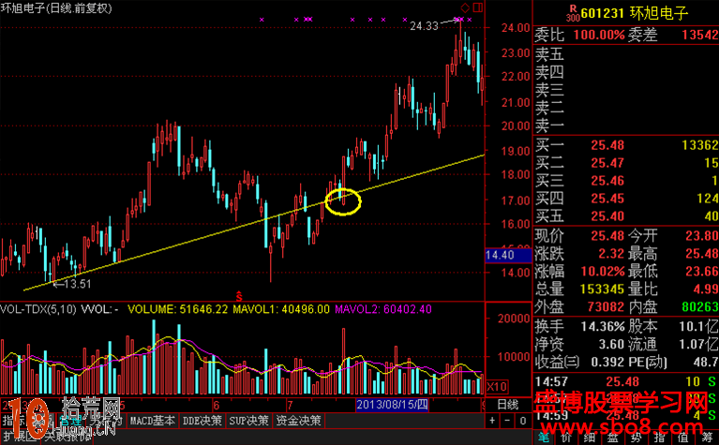The height and width of the screenshot is (445, 719).
Task: Click the 24.33 high price label
Action: point(424,26)
